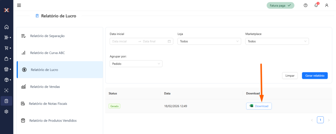Toggle the hamburger menu
This screenshot has height=134, width=336.
click(x=19, y=5)
